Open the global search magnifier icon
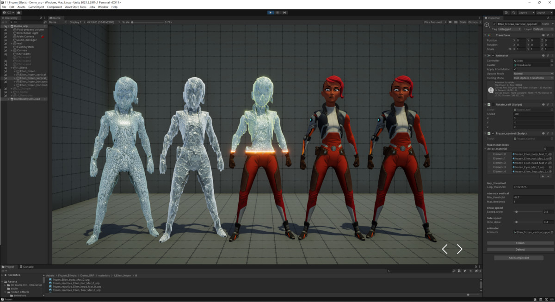Image resolution: width=555 pixels, height=302 pixels. tap(513, 12)
